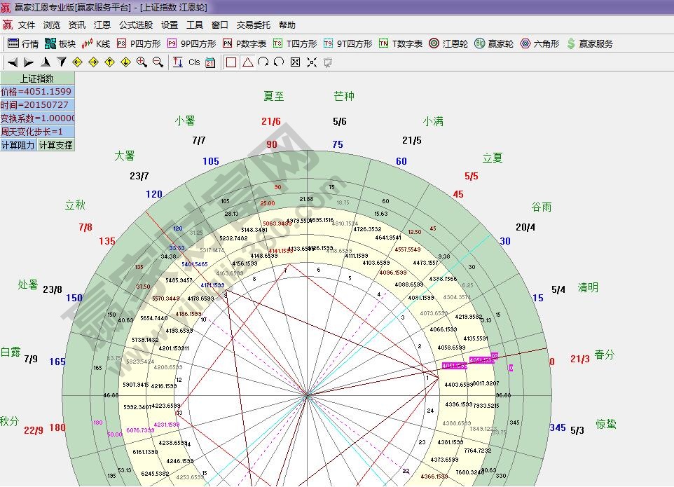The width and height of the screenshot is (674, 487).
Task: Click the zoom in magnifier icon
Action: [142, 62]
